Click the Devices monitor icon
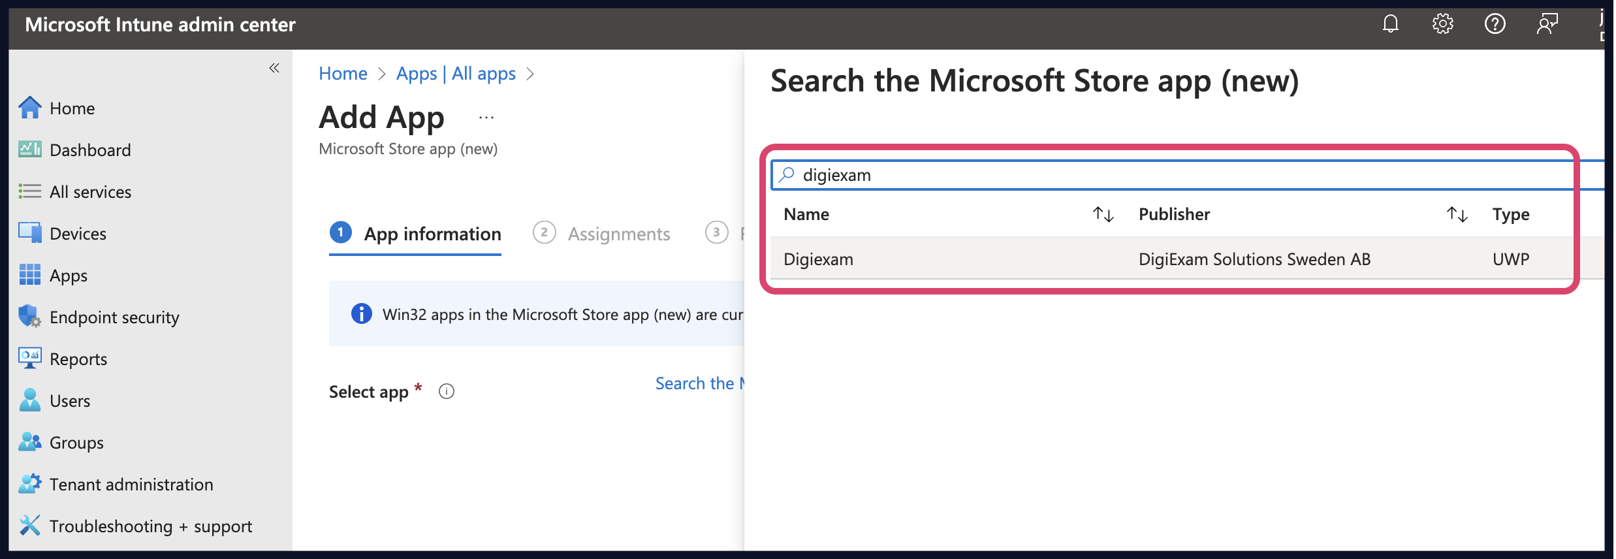 tap(30, 233)
